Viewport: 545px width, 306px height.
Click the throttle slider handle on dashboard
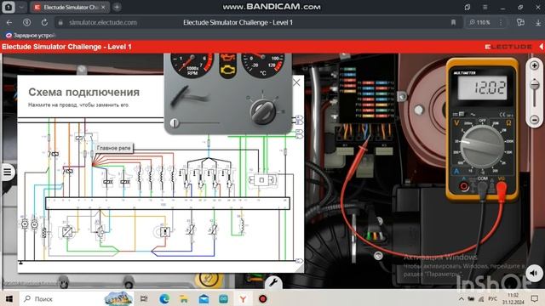175,122
